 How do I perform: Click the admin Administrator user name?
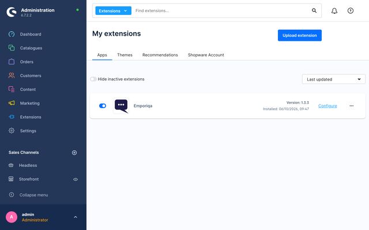click(x=35, y=217)
